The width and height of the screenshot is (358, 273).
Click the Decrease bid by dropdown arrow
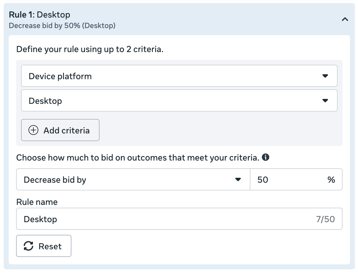[238, 179]
